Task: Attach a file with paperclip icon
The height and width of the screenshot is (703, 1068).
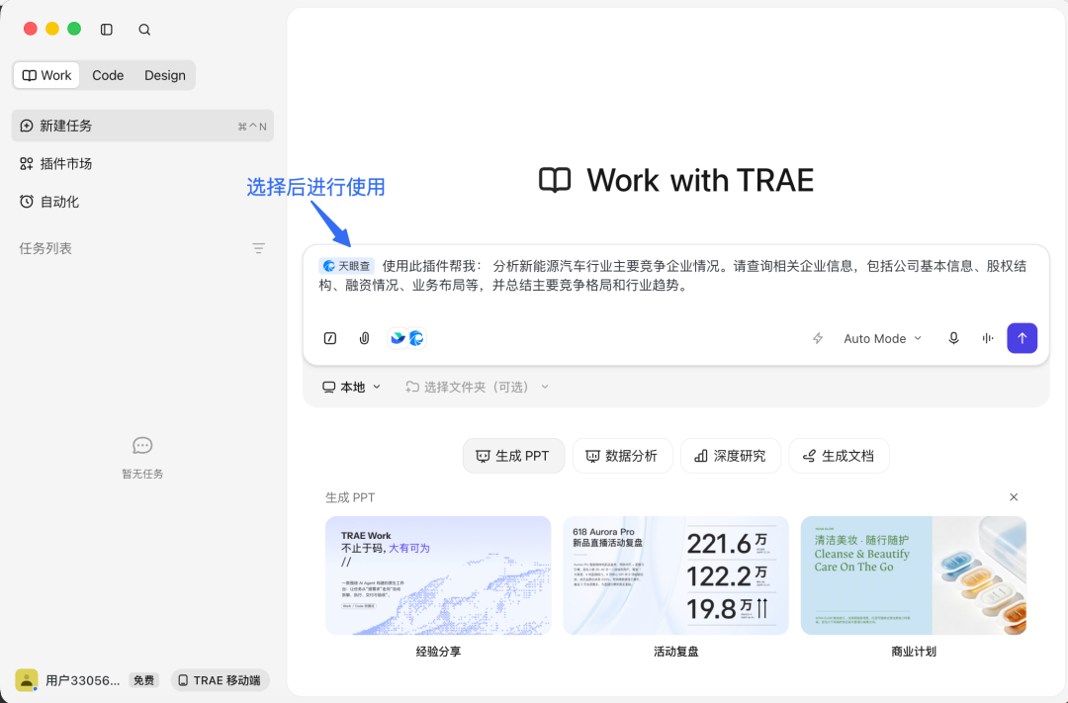Action: click(x=364, y=338)
